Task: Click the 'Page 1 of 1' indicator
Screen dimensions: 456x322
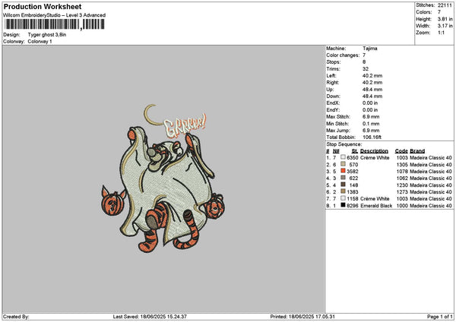Action: (440, 317)
